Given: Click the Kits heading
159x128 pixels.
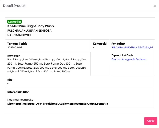Looking at the screenshot, I should (10, 80).
